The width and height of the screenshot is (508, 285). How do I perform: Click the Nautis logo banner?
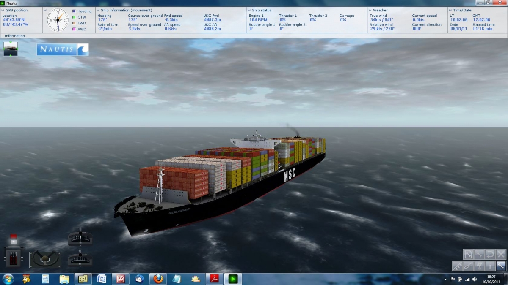(x=63, y=49)
